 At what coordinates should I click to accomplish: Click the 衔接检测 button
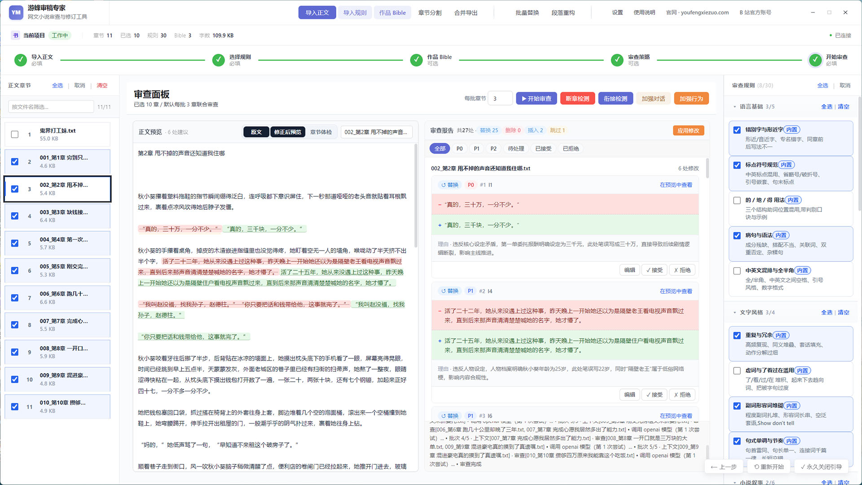coord(616,98)
